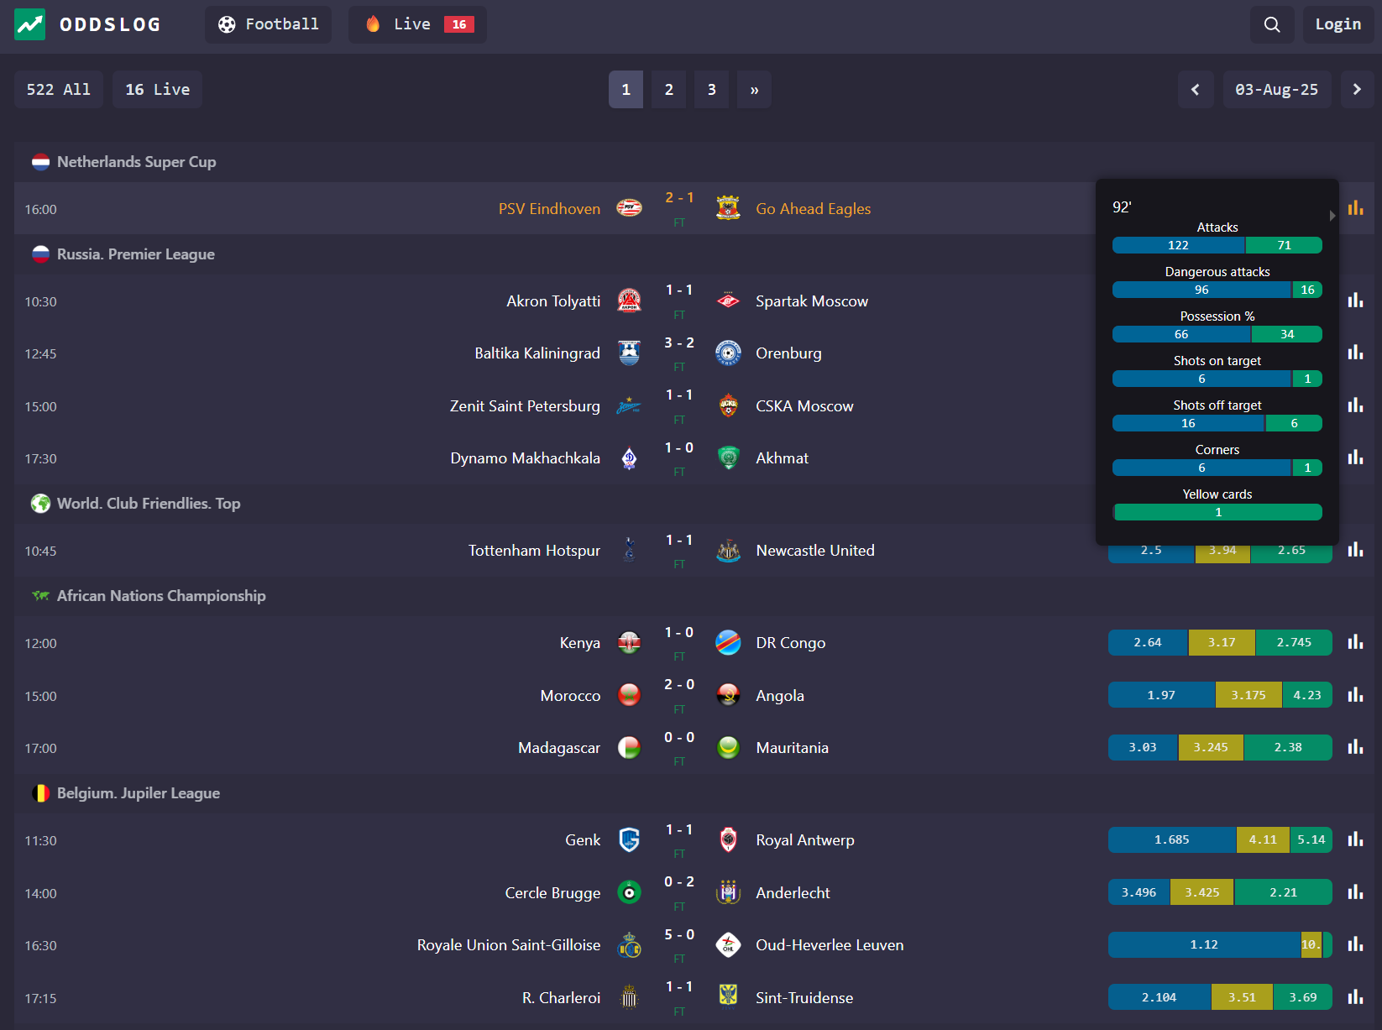Go to previous date arrow
The height and width of the screenshot is (1030, 1382).
(1196, 89)
